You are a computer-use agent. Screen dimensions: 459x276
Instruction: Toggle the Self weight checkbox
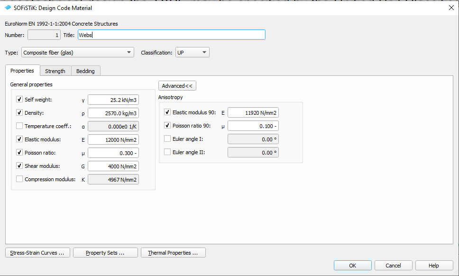click(19, 99)
